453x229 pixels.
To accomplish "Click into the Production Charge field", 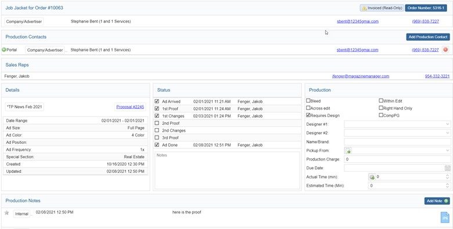I will coord(397,159).
